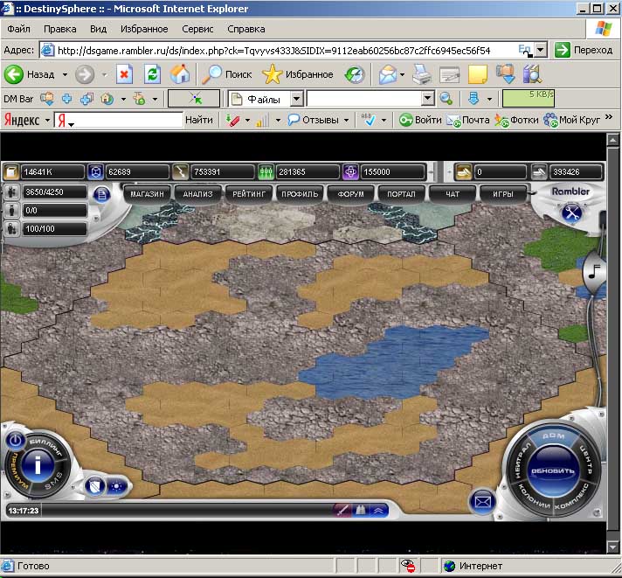Click the Forward arrow button
622x578 pixels.
coord(85,74)
